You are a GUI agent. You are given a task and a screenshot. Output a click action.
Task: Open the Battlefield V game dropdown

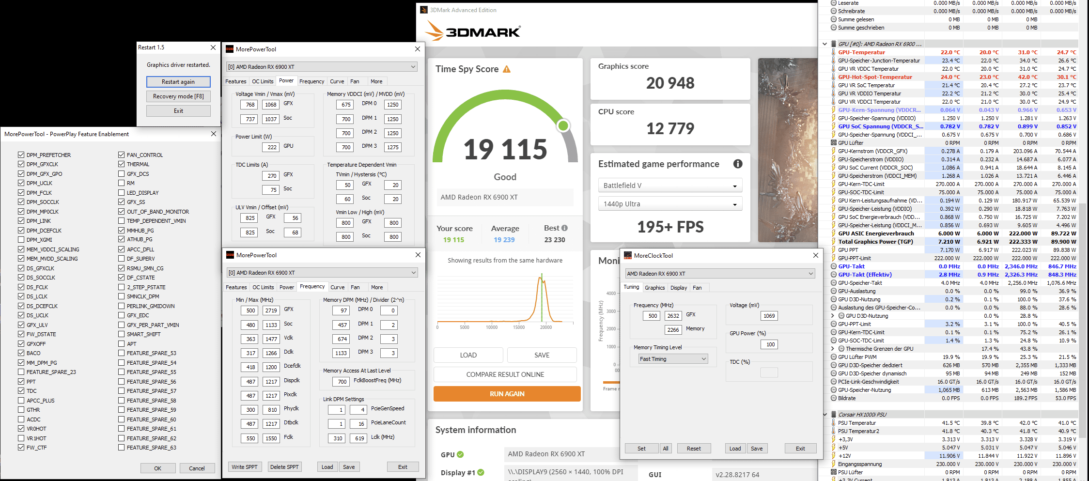click(670, 186)
